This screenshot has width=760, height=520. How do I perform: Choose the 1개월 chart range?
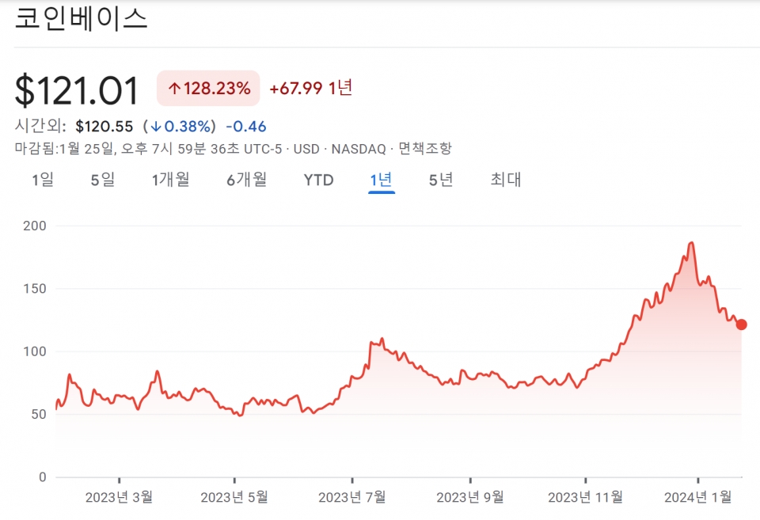171,180
